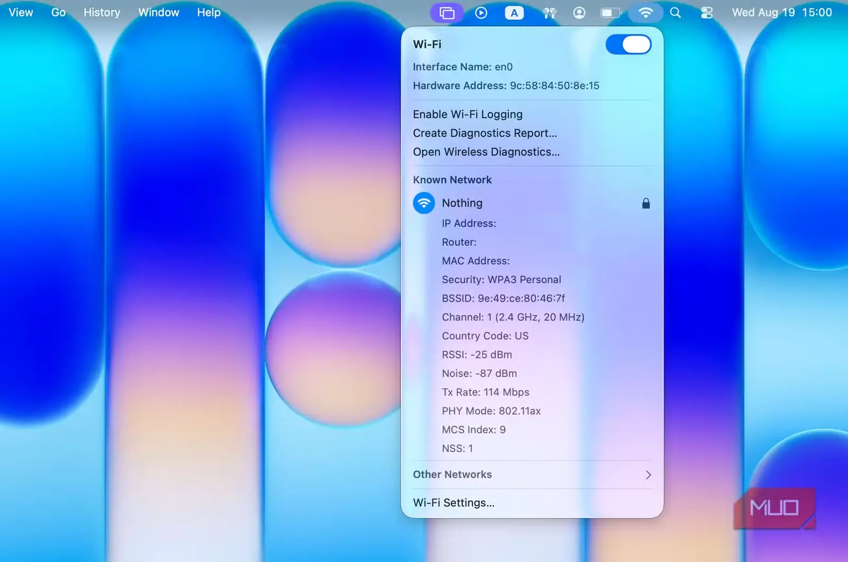Open the user account menu bar icon
848x562 pixels.
point(579,13)
